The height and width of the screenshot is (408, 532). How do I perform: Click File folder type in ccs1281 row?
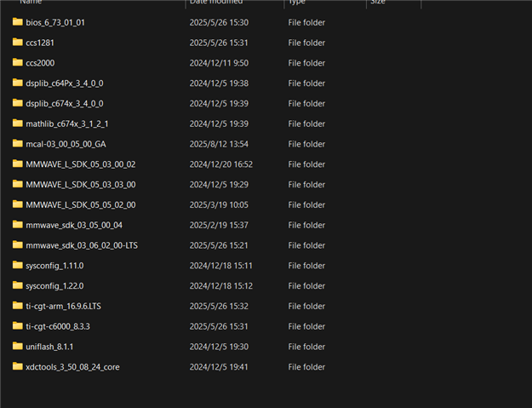[306, 43]
